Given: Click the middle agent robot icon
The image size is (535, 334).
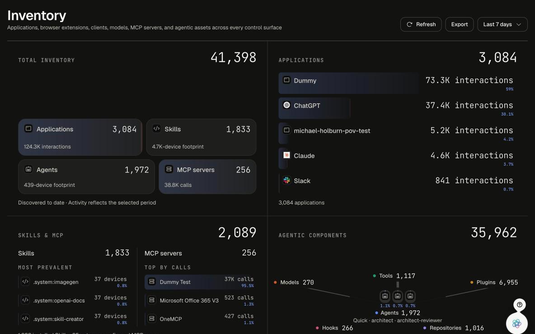Looking at the screenshot, I should point(398,296).
